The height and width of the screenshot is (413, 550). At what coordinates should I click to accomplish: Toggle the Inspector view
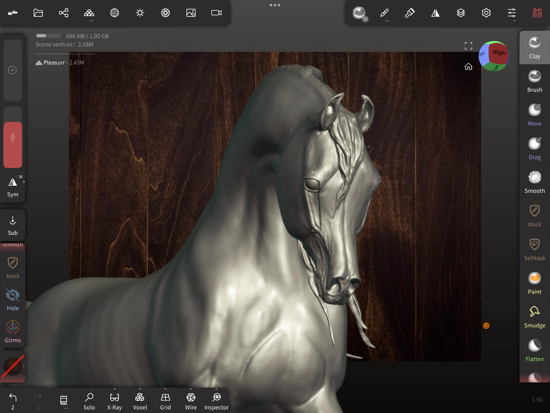(217, 402)
